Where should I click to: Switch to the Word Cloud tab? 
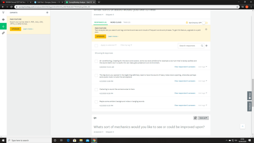115,22
